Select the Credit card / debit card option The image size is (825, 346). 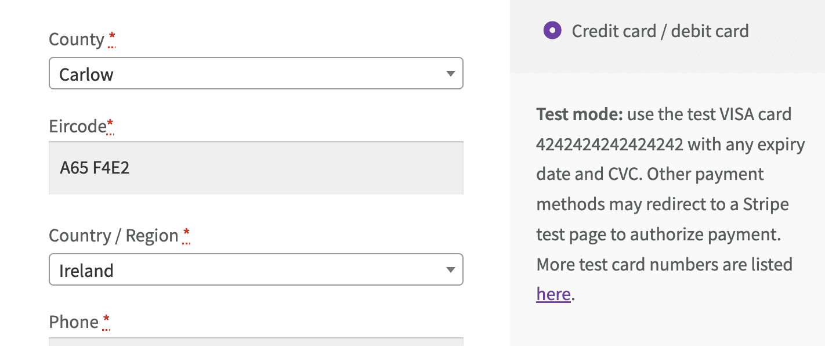click(x=552, y=30)
